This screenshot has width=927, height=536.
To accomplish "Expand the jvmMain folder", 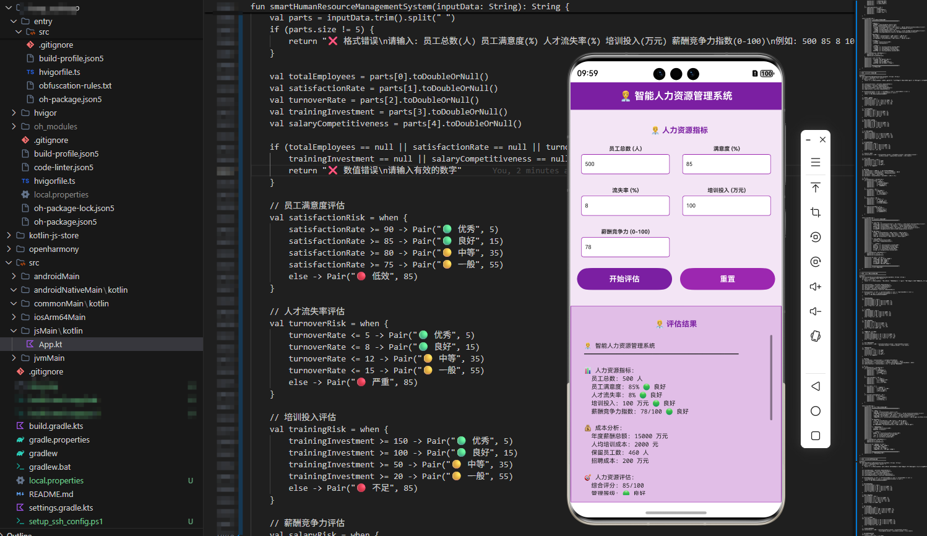I will 14,358.
